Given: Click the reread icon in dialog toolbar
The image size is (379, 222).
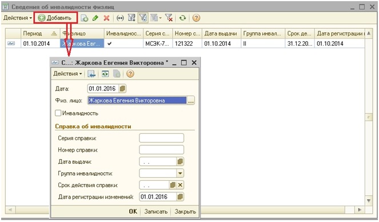Looking at the screenshot, I should pos(105,74).
